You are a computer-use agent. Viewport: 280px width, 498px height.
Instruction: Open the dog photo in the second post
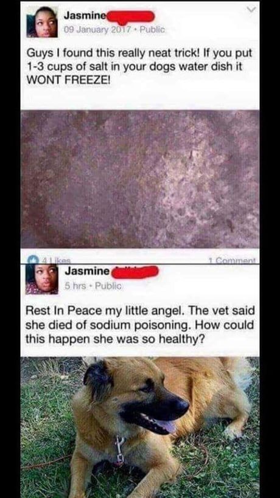(140, 427)
